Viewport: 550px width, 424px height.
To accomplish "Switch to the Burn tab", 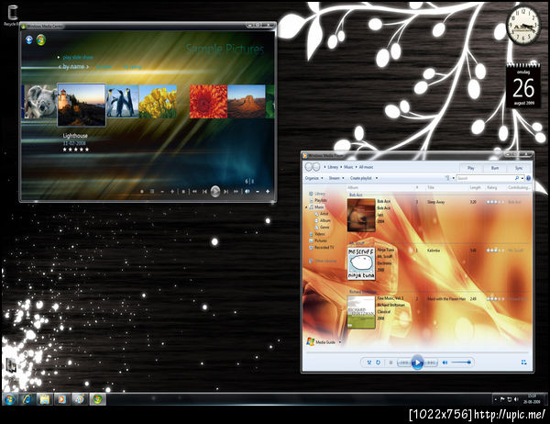I will 495,168.
